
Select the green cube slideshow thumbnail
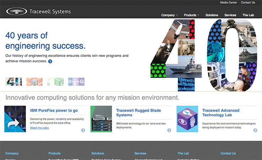[x=55, y=82]
